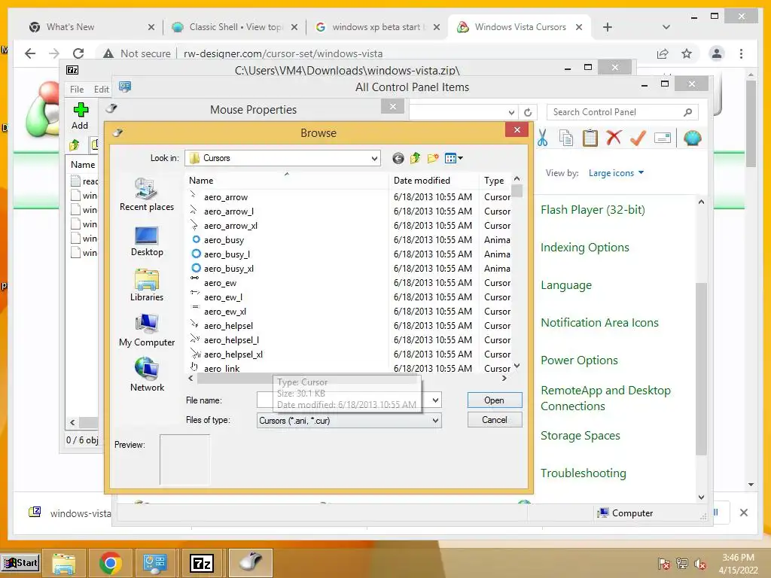The image size is (771, 578).
Task: Click paste clipboard icon in Control Panel toolbar
Action: tap(590, 138)
